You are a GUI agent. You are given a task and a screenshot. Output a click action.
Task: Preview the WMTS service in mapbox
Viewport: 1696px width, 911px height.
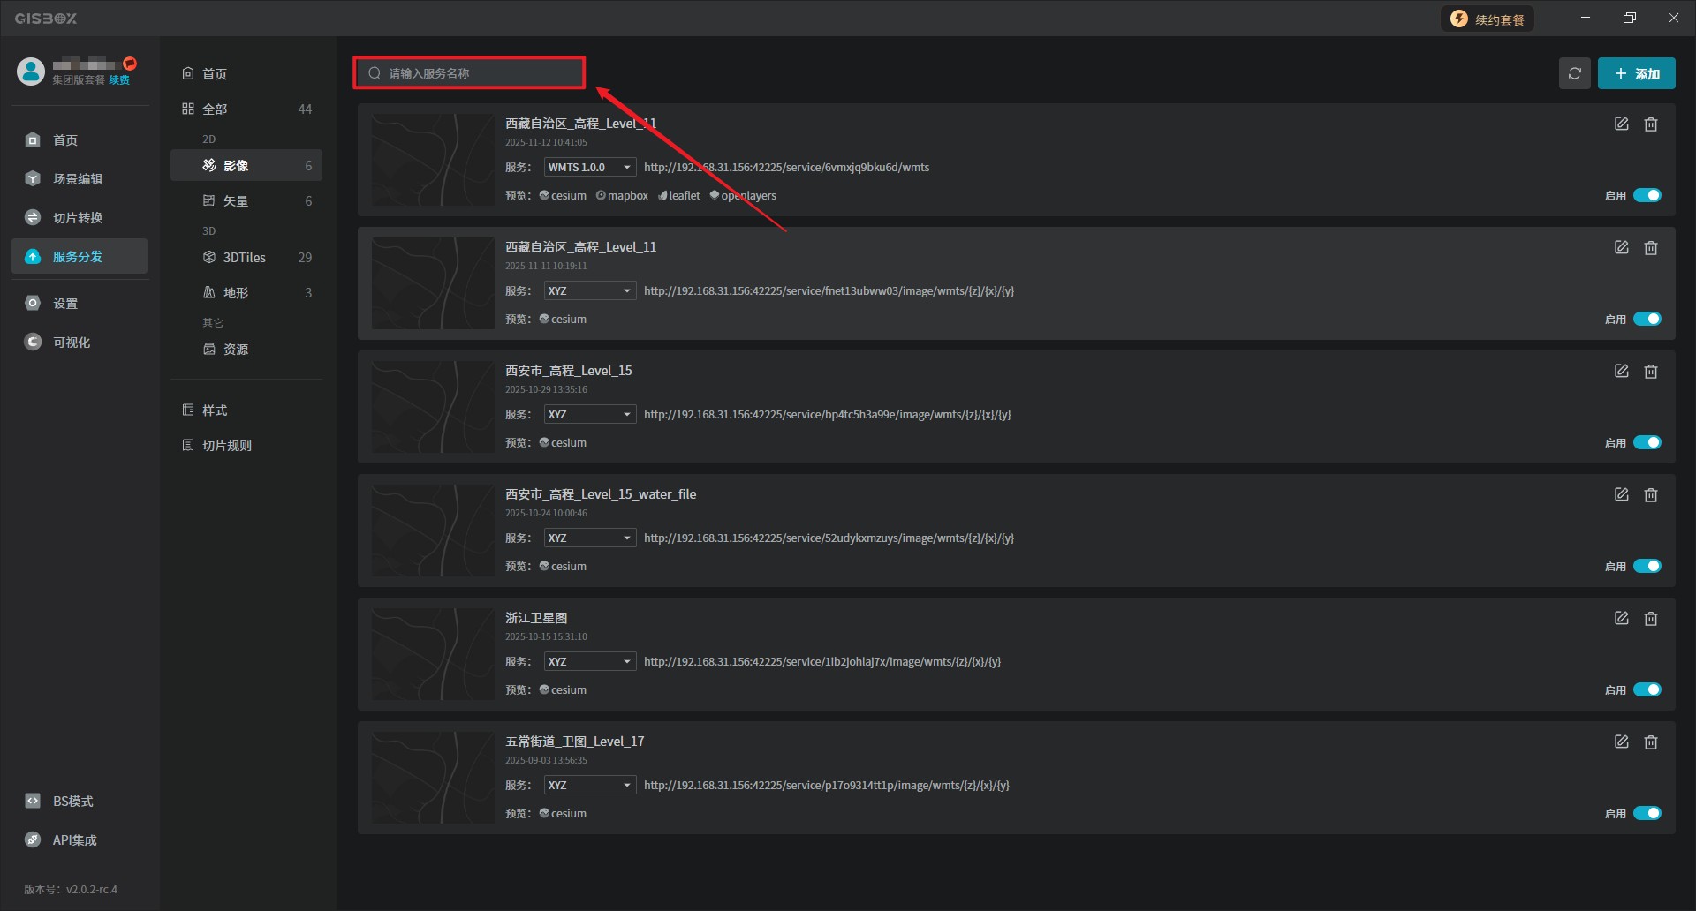coord(622,196)
